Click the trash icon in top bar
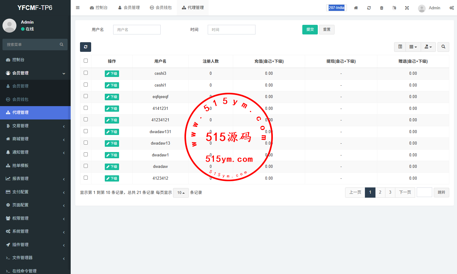 (382, 8)
